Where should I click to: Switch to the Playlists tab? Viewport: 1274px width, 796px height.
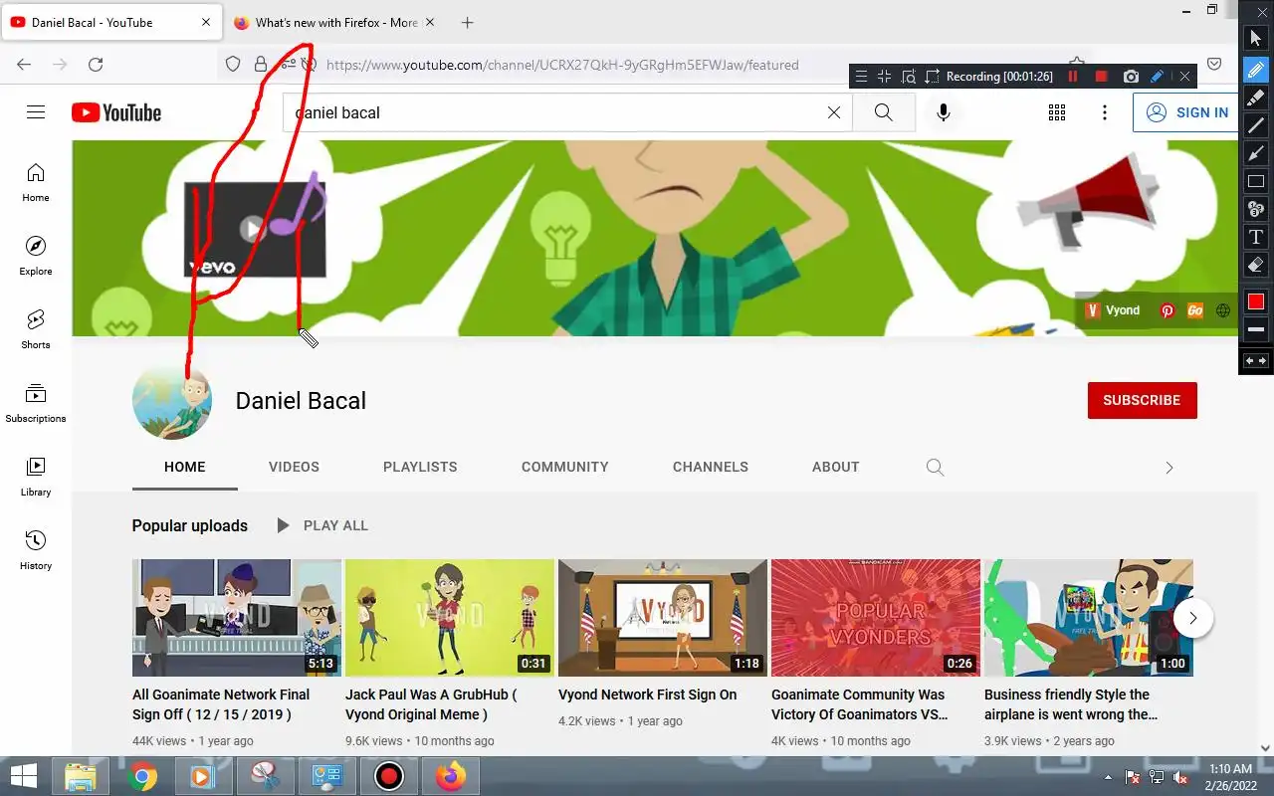pos(420,467)
